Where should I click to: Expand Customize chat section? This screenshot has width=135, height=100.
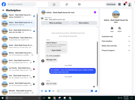click(116, 36)
